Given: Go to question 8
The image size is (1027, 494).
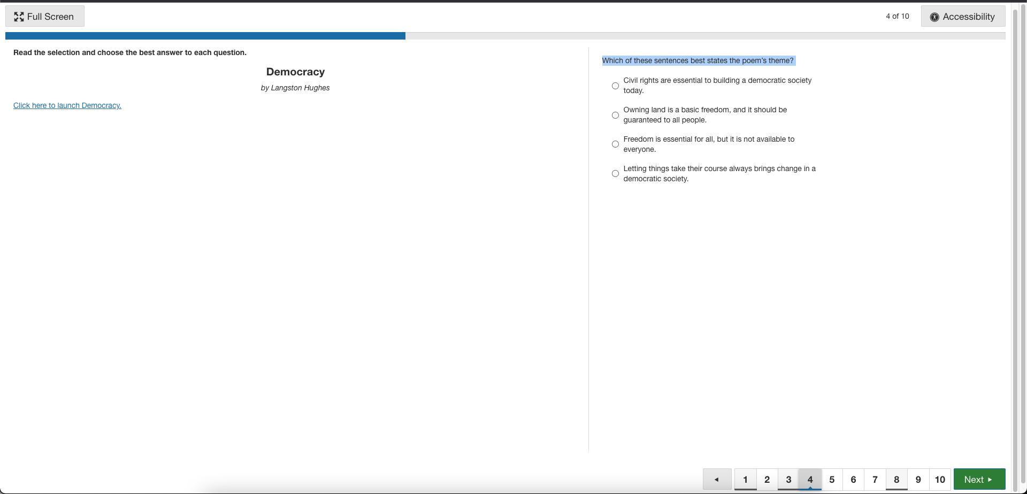Looking at the screenshot, I should tap(896, 479).
